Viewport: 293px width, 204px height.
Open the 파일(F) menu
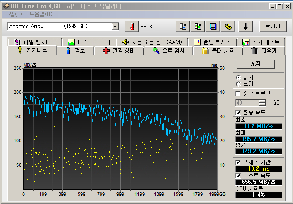click(x=13, y=15)
